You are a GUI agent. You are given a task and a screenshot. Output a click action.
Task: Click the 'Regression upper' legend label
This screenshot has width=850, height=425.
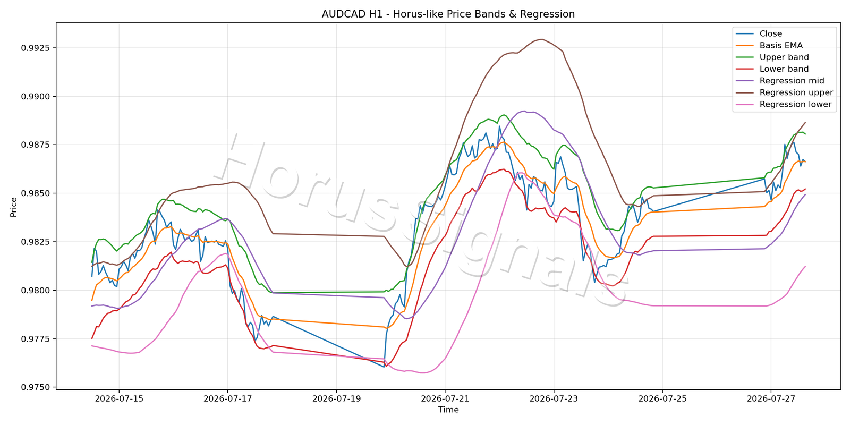pyautogui.click(x=796, y=92)
